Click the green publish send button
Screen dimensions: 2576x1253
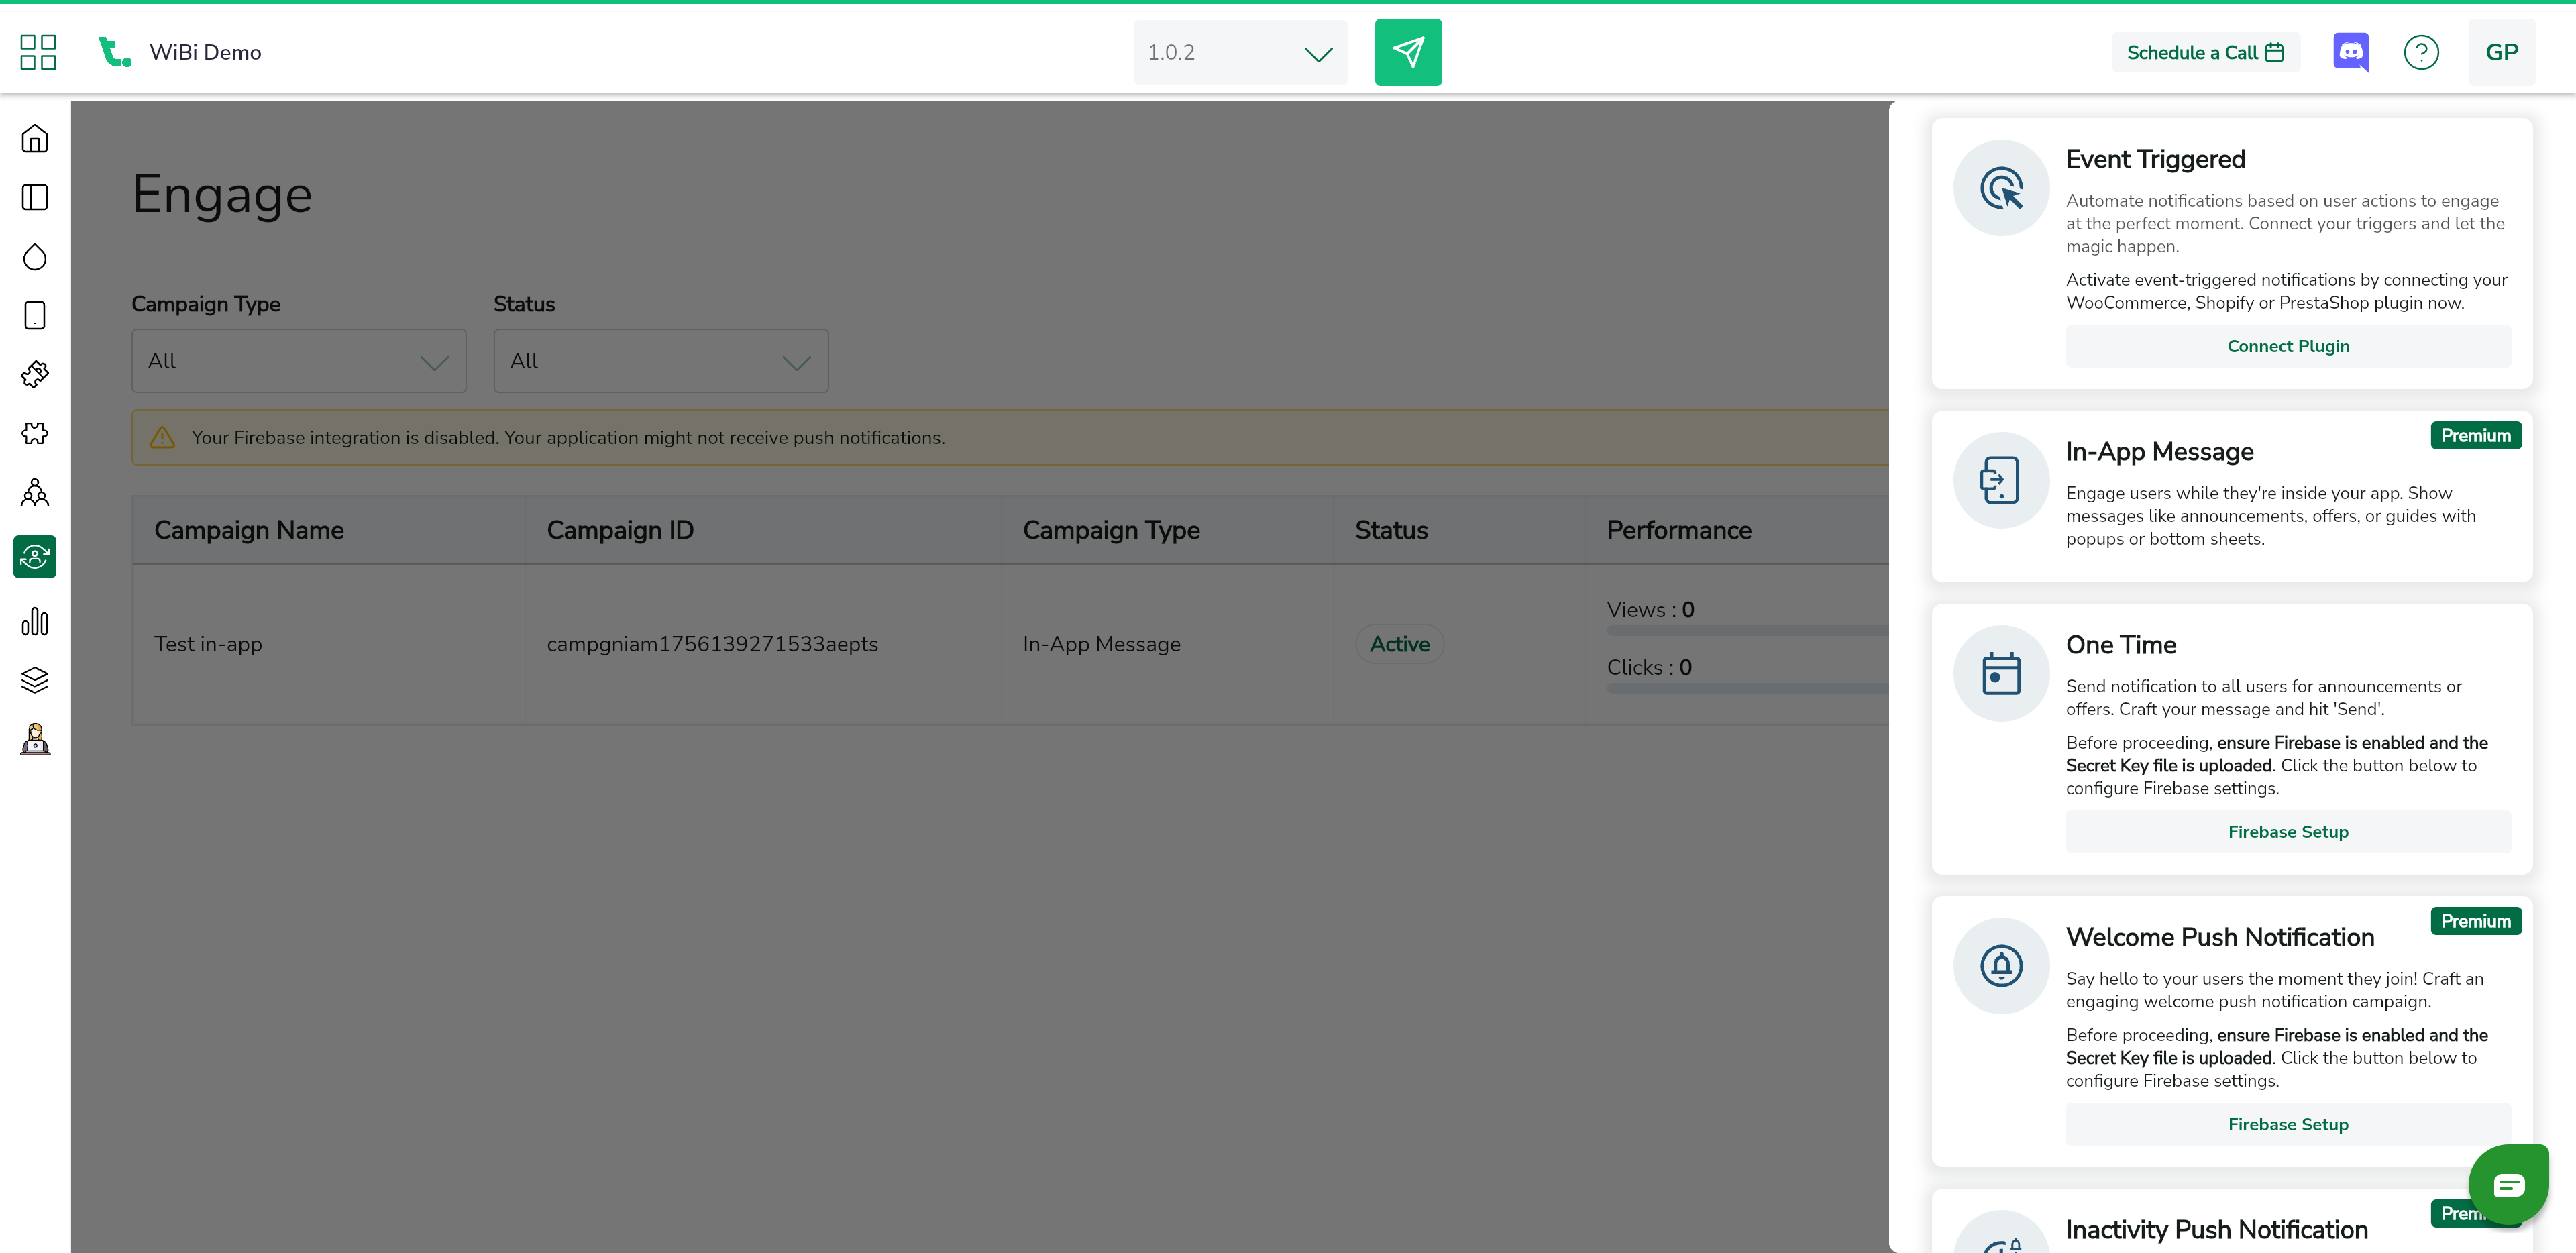pos(1407,52)
